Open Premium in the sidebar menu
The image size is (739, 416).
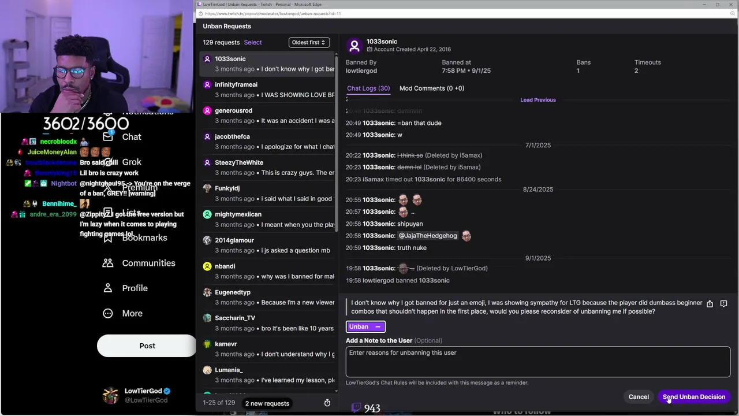[140, 187]
